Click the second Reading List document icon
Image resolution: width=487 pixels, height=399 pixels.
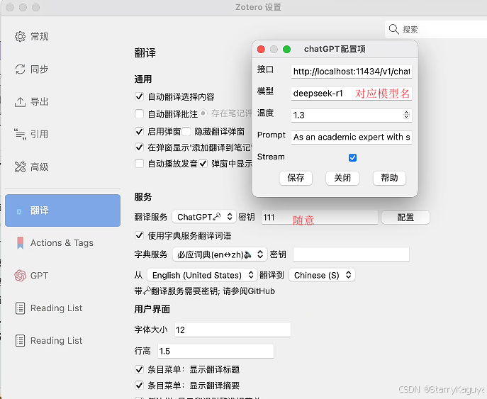click(20, 341)
